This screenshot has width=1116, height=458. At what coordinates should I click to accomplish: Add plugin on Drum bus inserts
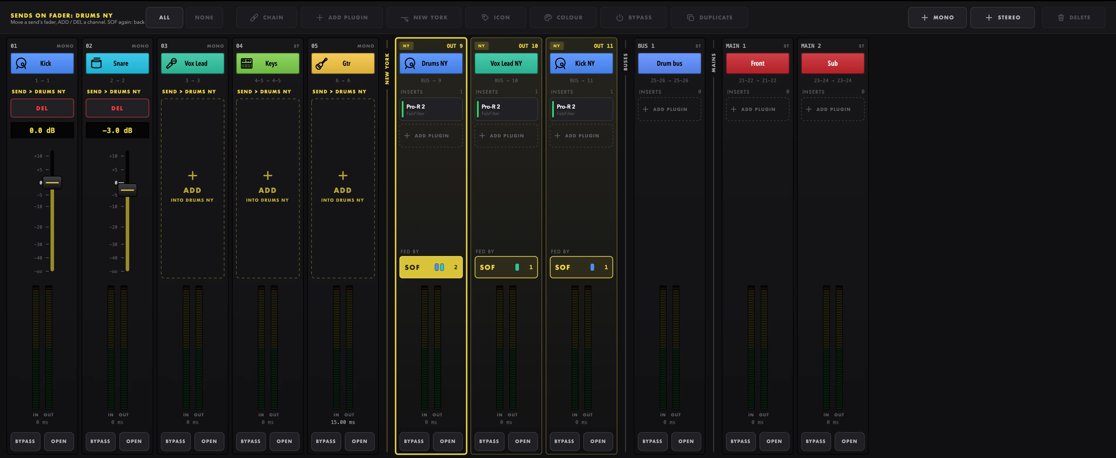pyautogui.click(x=669, y=110)
